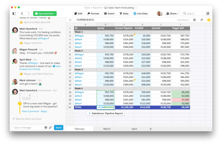Toggle the sidebar panel icon

click(x=14, y=14)
